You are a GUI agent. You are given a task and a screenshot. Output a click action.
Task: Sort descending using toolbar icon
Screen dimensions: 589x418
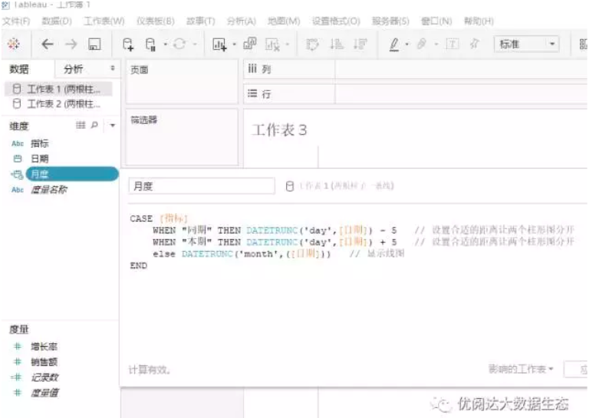point(359,44)
